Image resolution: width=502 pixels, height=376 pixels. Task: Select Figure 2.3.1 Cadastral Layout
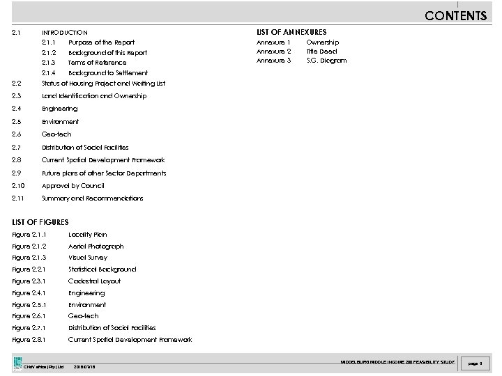pyautogui.click(x=66, y=281)
